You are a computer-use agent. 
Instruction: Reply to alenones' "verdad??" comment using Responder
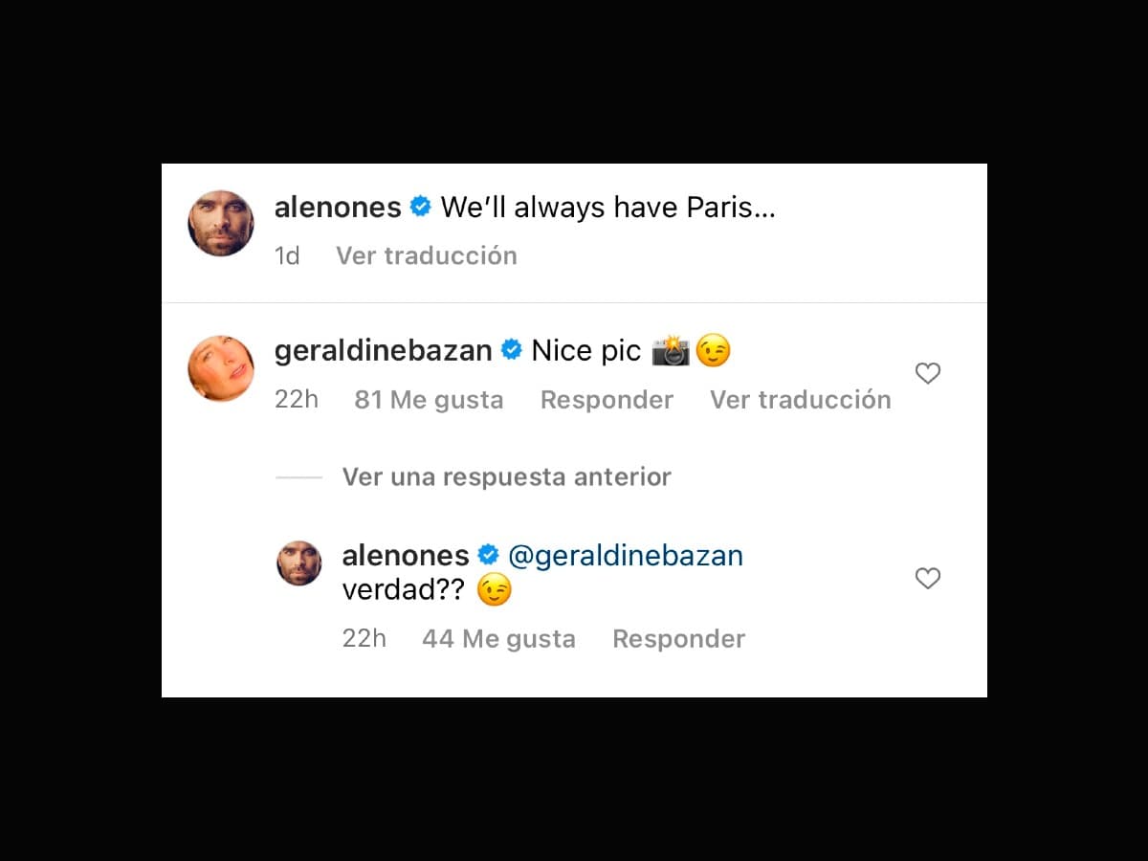point(678,638)
